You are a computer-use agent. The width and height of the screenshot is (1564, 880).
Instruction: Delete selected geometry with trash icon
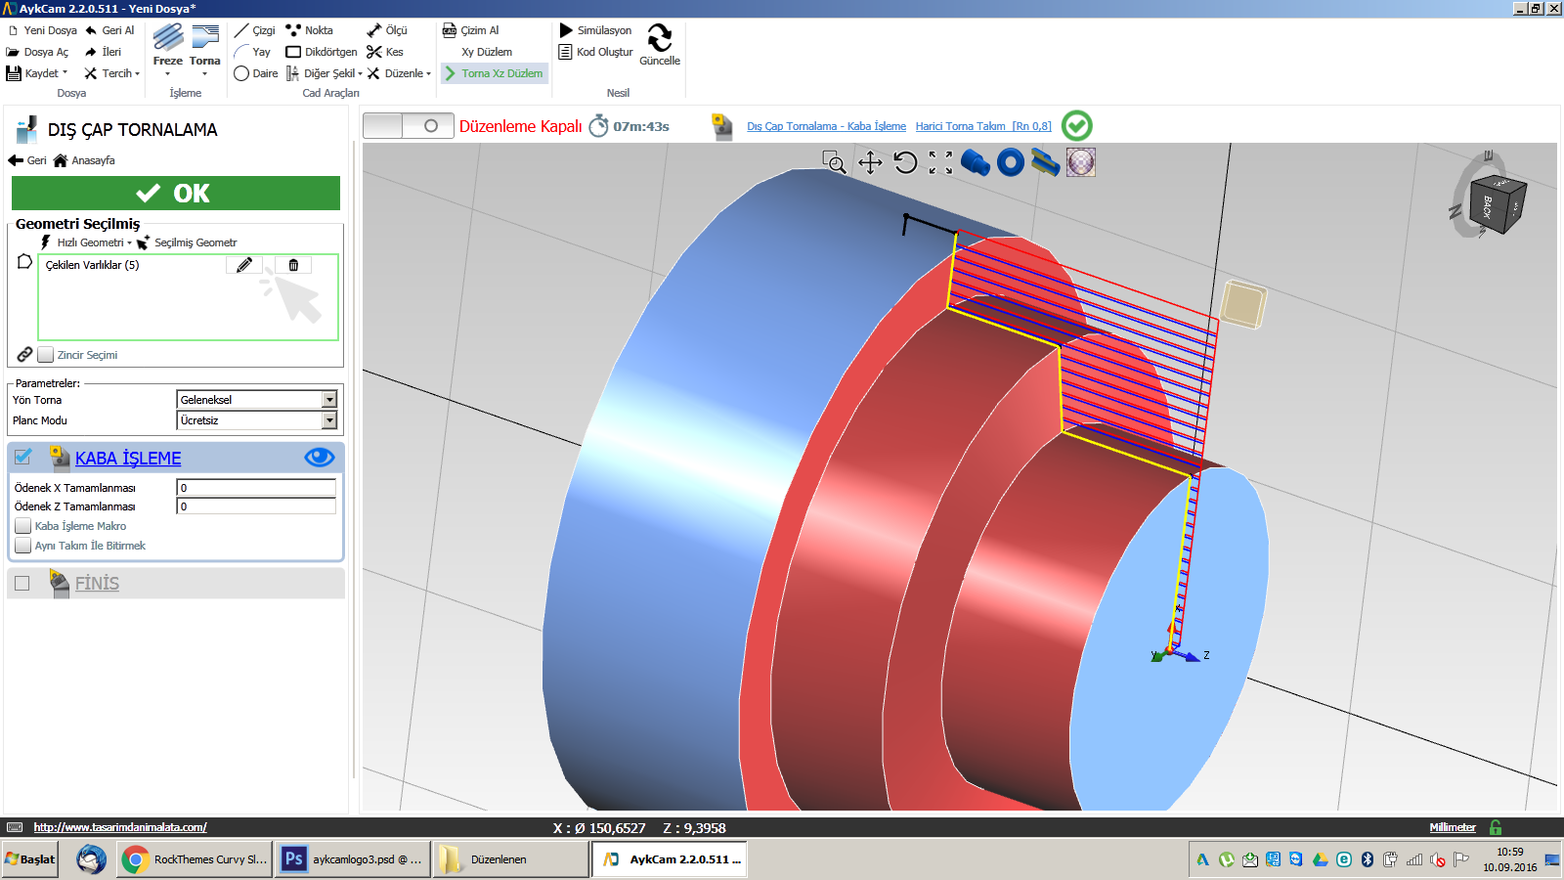coord(293,265)
